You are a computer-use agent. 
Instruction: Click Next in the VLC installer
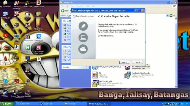click(x=125, y=62)
